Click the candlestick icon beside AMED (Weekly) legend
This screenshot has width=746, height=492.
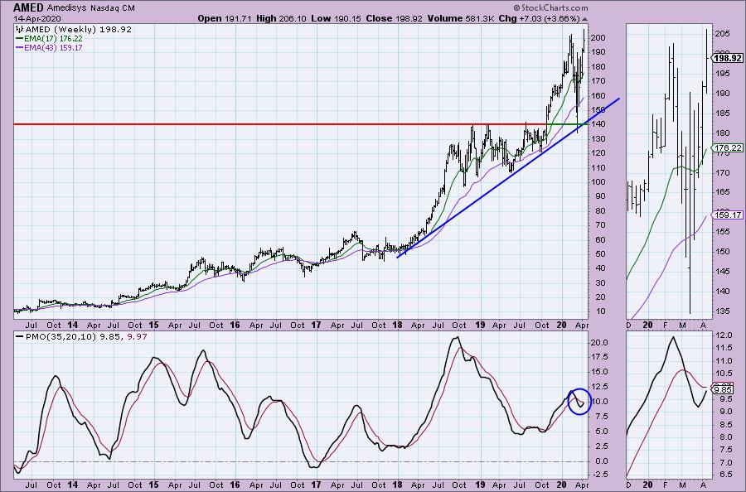pos(20,30)
